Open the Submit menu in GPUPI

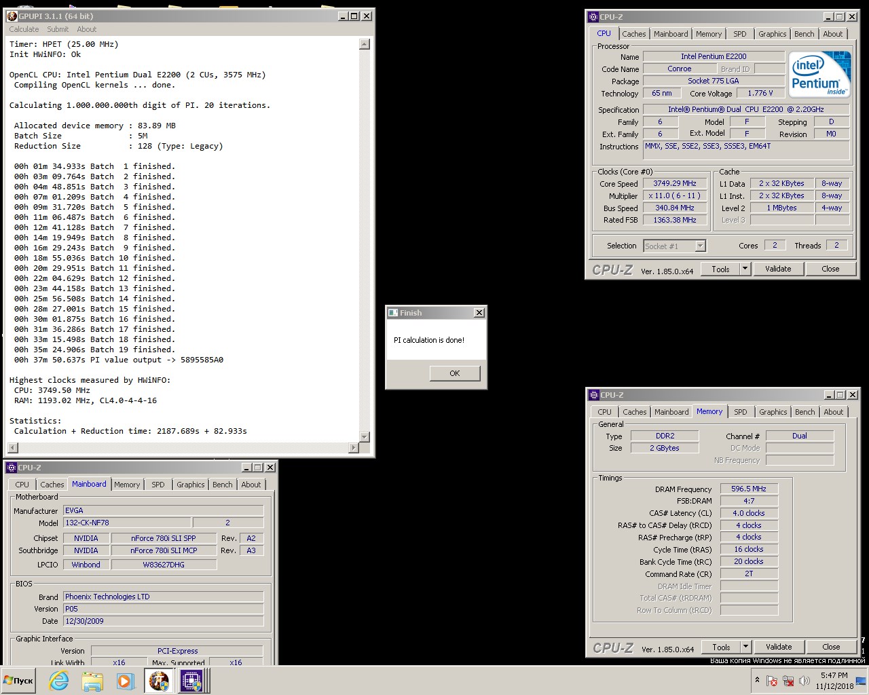coord(58,29)
